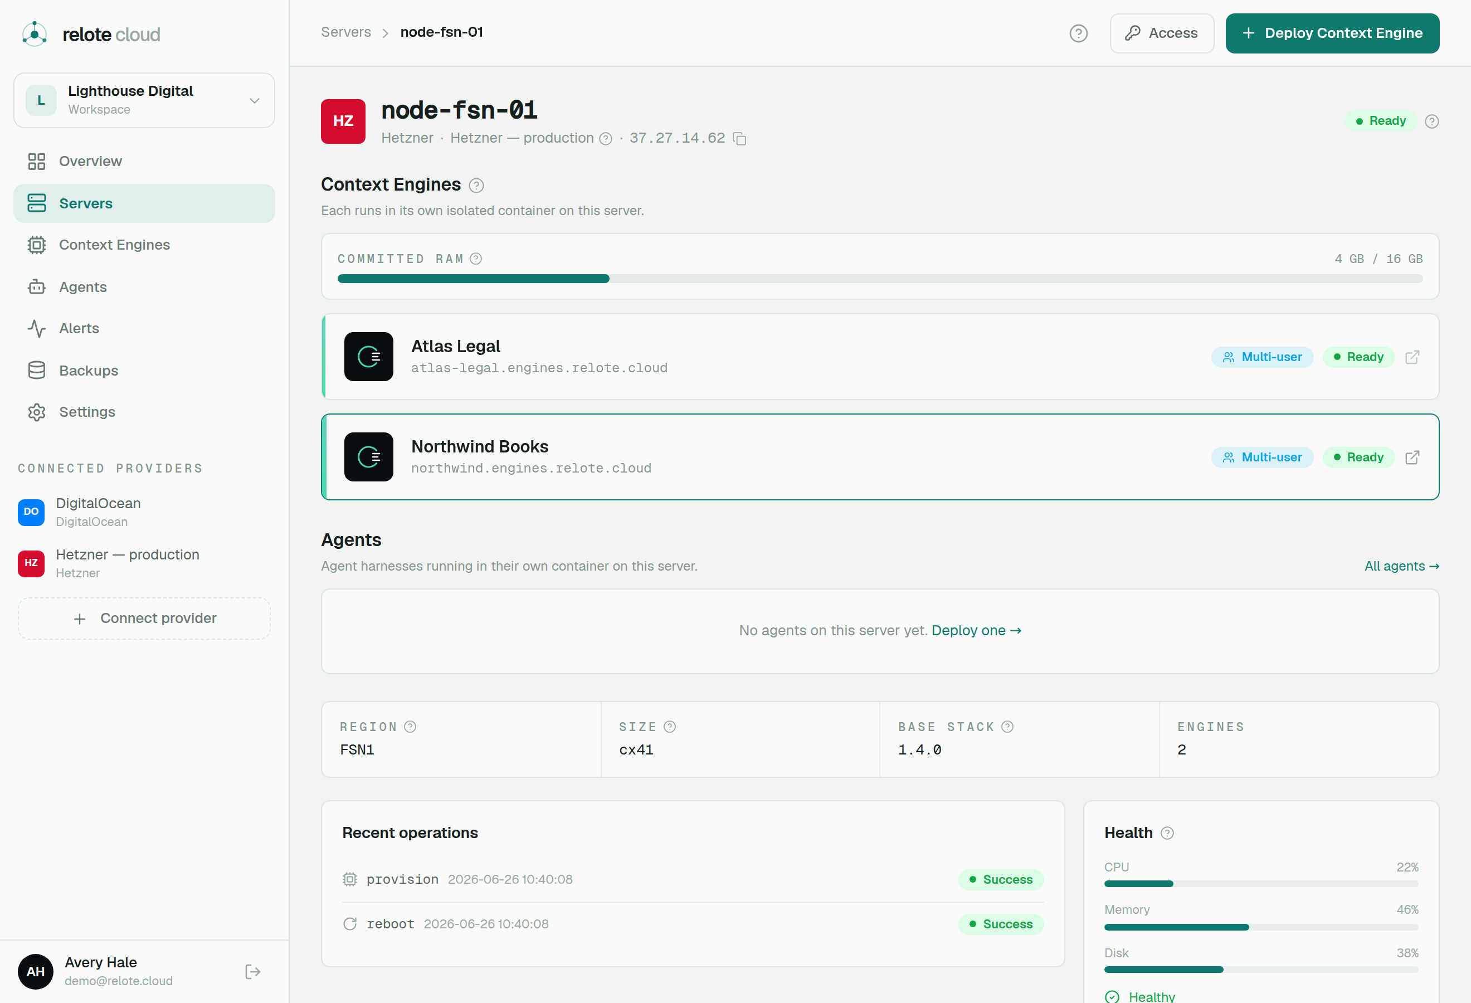Screen dimensions: 1471x1003
Task: Open Alerts in sidebar
Action: (x=144, y=328)
